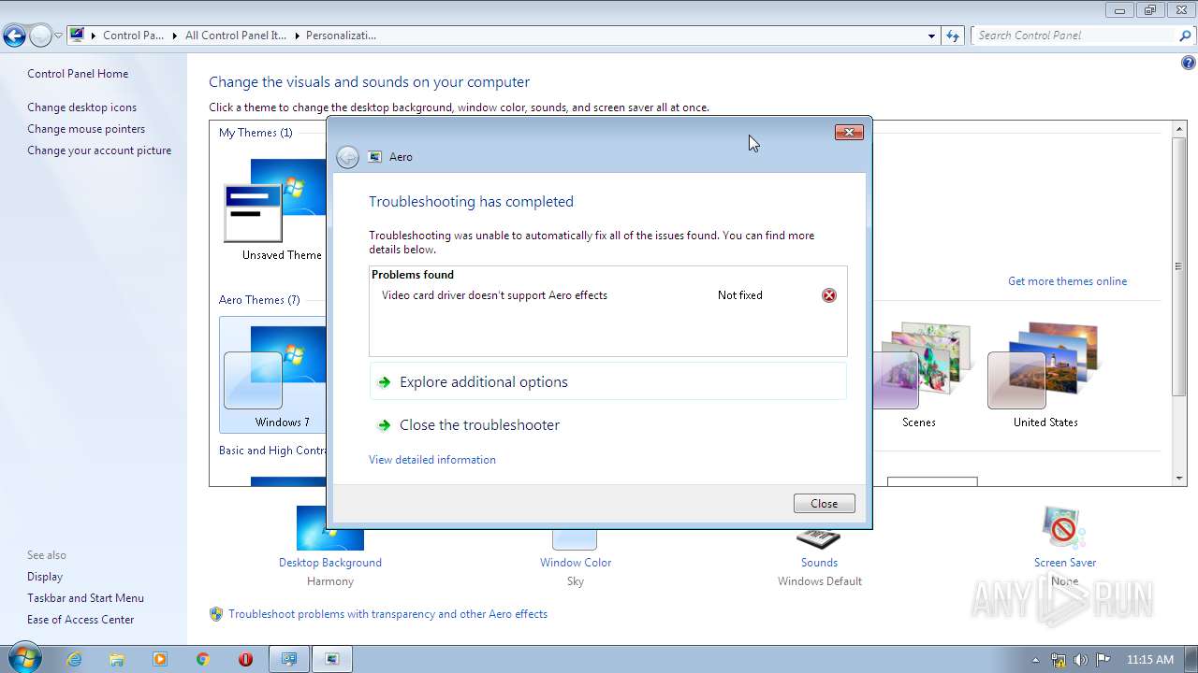
Task: Click the 11:15 AM clock in the taskbar
Action: click(1150, 660)
